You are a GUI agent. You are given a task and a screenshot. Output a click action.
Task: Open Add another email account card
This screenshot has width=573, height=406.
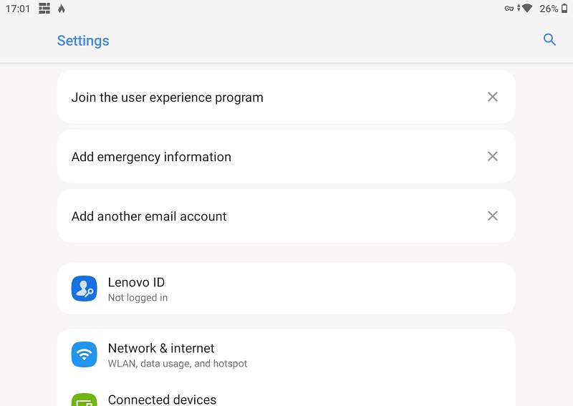(286, 216)
